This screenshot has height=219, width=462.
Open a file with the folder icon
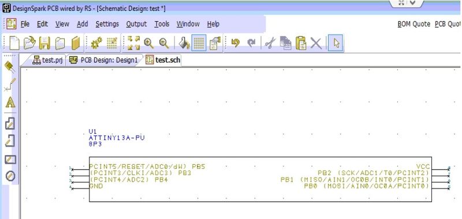pos(29,43)
